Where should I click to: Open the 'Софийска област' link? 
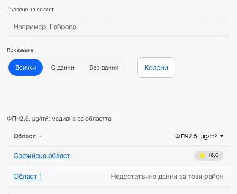pyautogui.click(x=42, y=156)
